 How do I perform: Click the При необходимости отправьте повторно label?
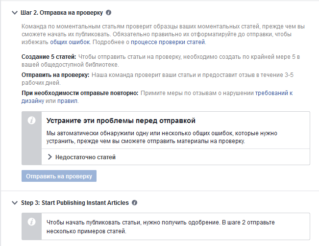tap(80, 93)
